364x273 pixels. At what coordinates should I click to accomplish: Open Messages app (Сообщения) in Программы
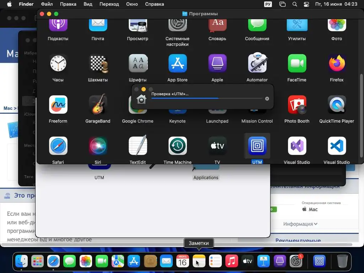pos(257,25)
